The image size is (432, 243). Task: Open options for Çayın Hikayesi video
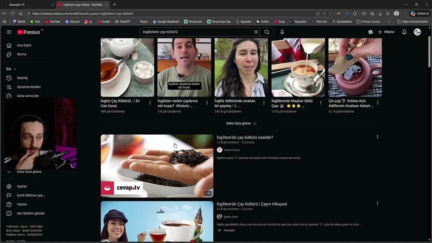(377, 203)
